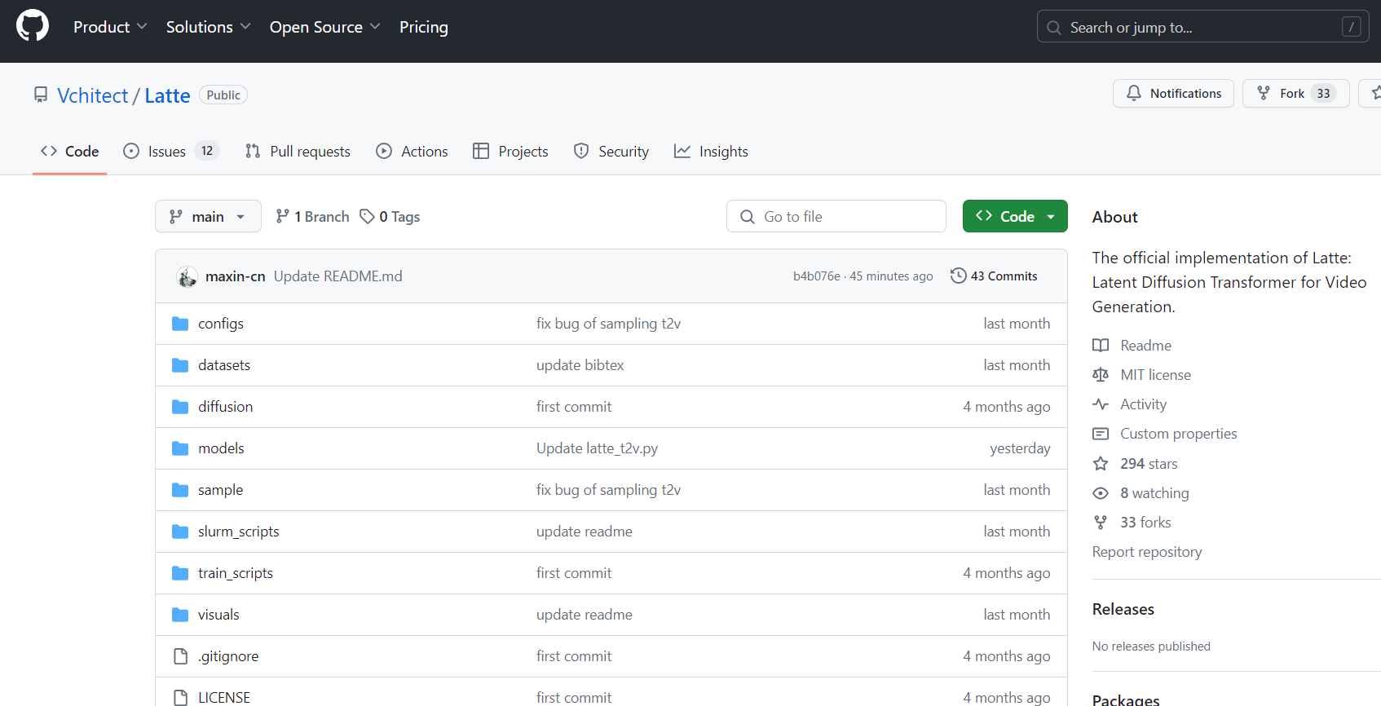Switch to the Projects tab
This screenshot has width=1381, height=706.
click(510, 151)
